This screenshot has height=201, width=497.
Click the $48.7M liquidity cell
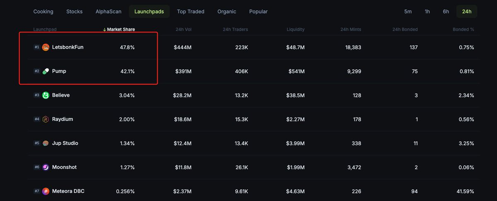point(295,47)
